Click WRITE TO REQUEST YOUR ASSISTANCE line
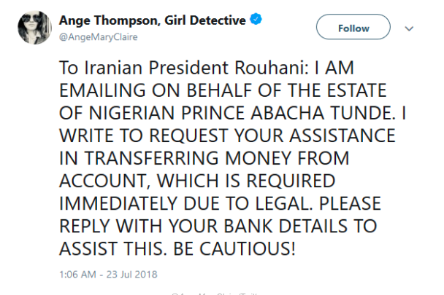This screenshot has height=295, width=444. point(227,135)
